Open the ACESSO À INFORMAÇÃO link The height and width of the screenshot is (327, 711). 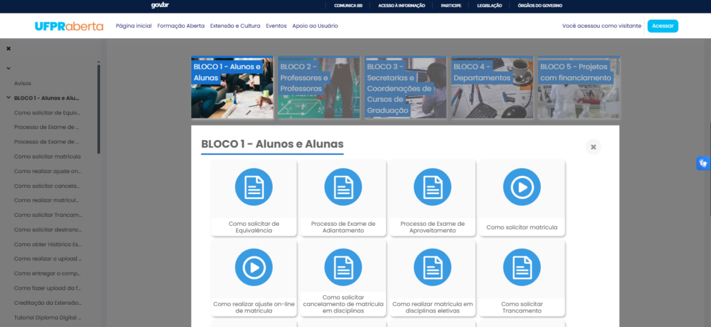402,6
